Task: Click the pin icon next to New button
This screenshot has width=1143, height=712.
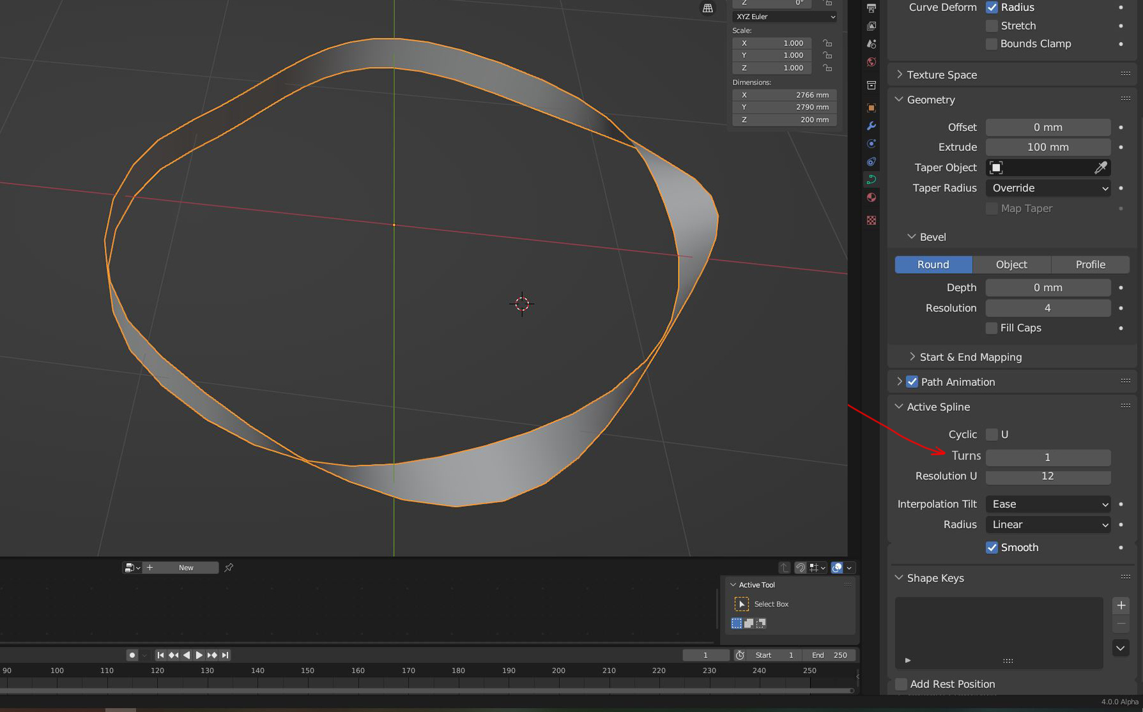Action: 229,567
